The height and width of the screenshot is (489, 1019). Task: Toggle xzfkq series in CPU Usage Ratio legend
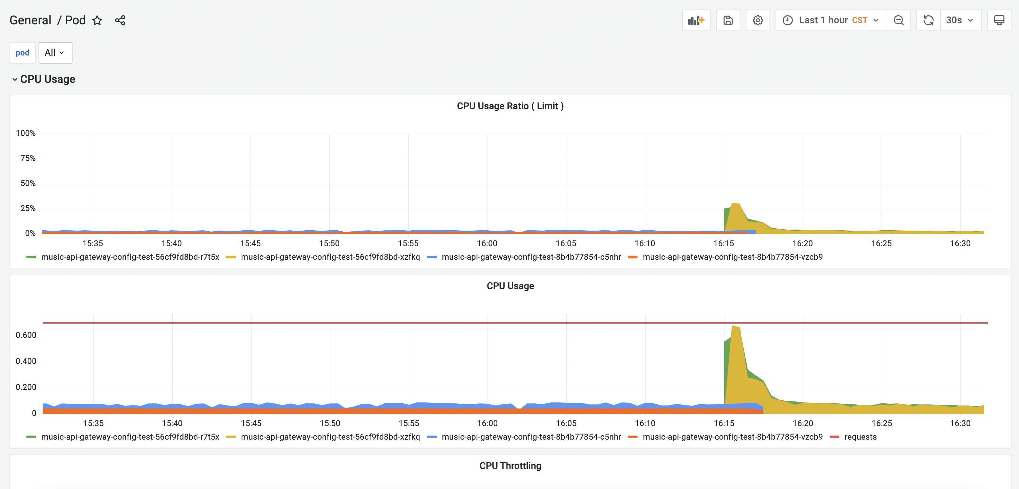click(x=330, y=257)
